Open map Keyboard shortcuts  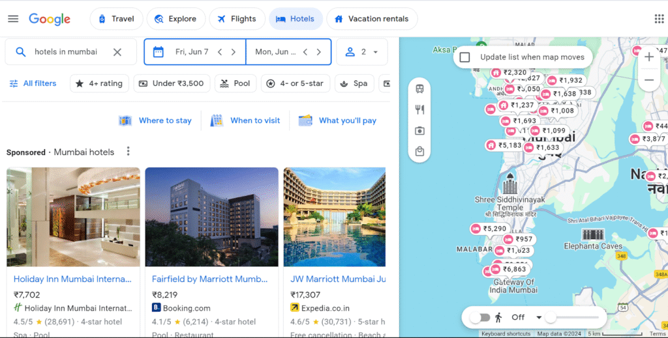506,333
